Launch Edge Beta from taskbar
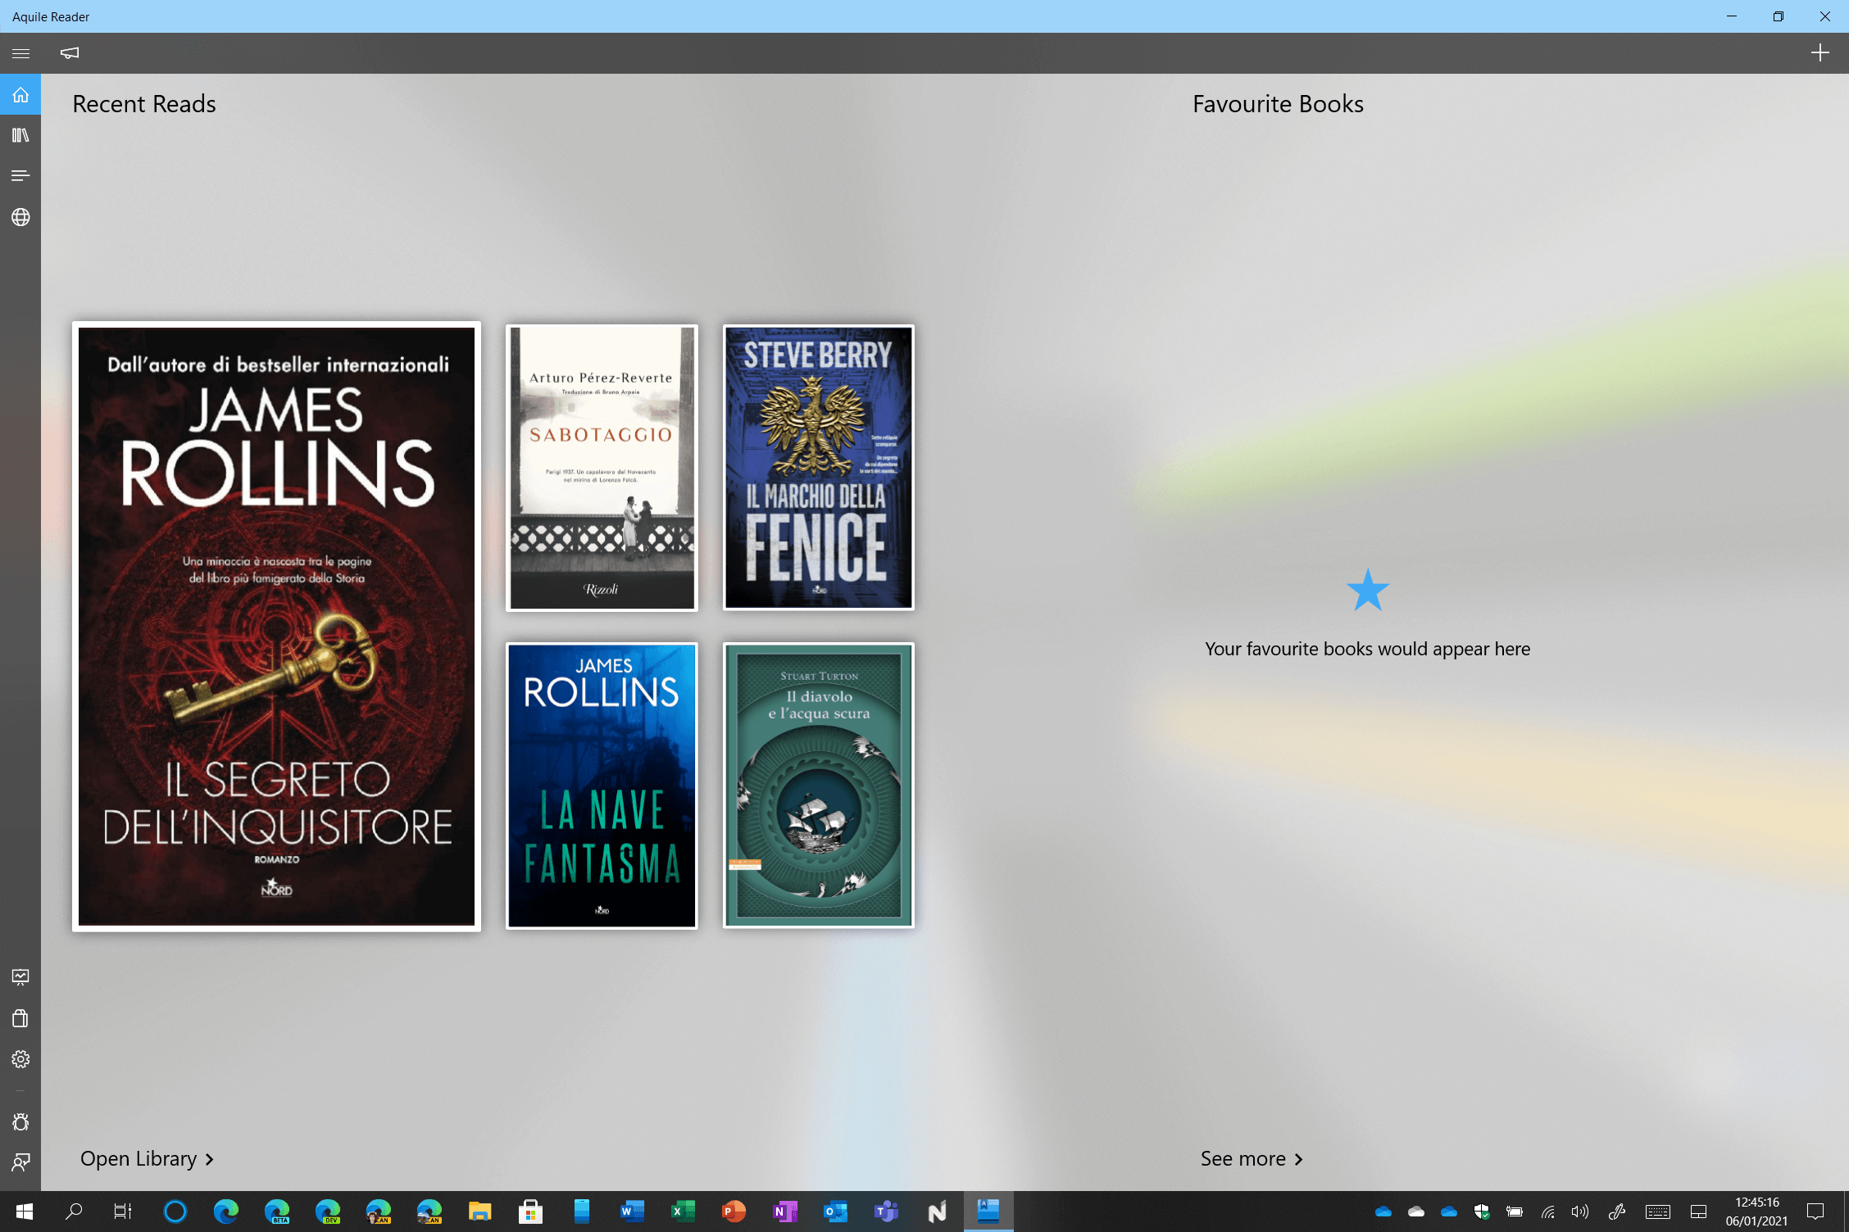 coord(277,1212)
